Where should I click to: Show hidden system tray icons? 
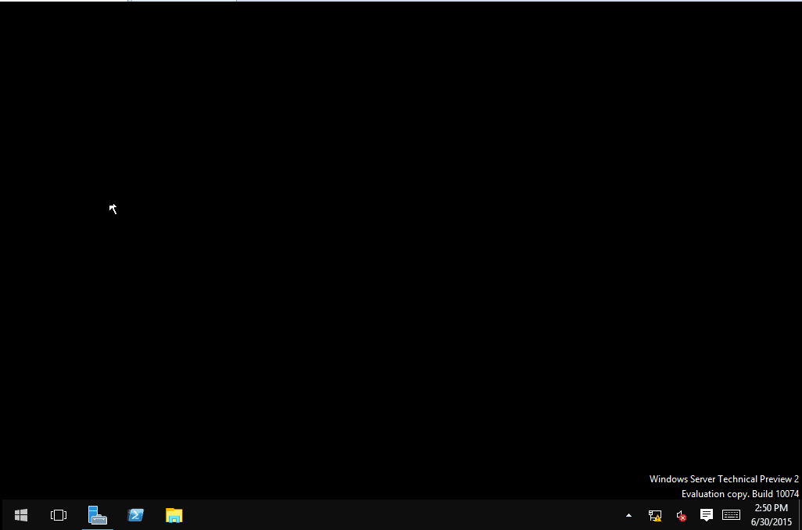[x=628, y=515]
